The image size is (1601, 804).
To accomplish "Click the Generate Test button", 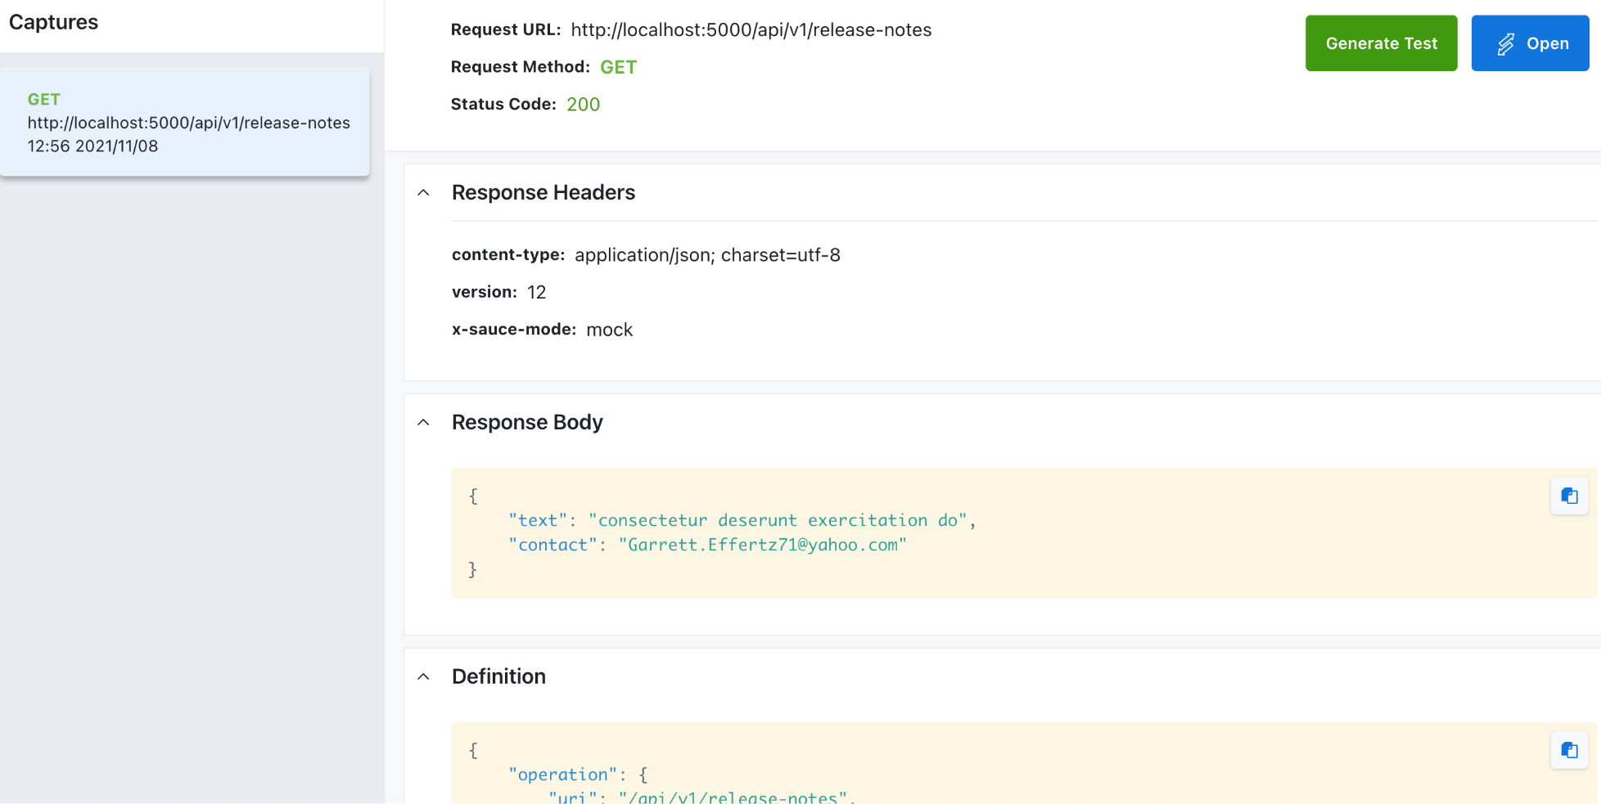I will (x=1381, y=43).
